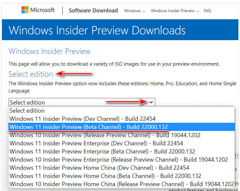Click the Select edition combo box arrow
Screen dimensions: 240x191
click(151, 102)
